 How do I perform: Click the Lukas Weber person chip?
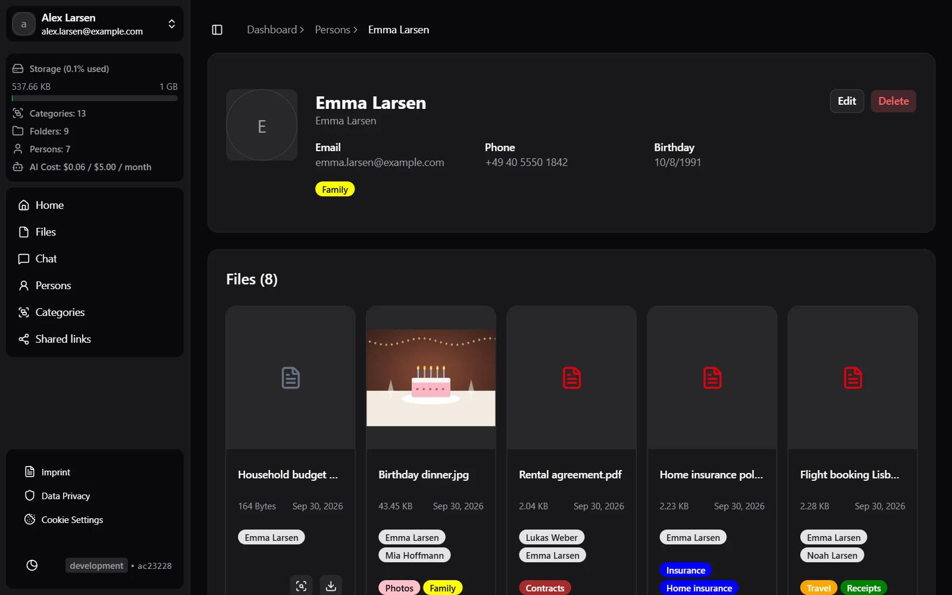[x=552, y=537]
